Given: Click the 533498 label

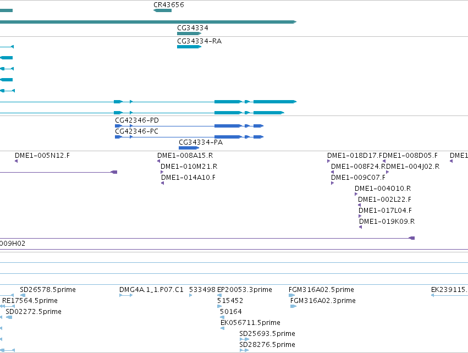Looking at the screenshot, I should [202, 290].
